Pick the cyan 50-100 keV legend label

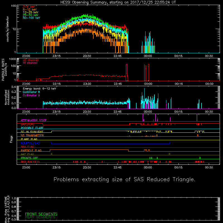coord(31,18)
